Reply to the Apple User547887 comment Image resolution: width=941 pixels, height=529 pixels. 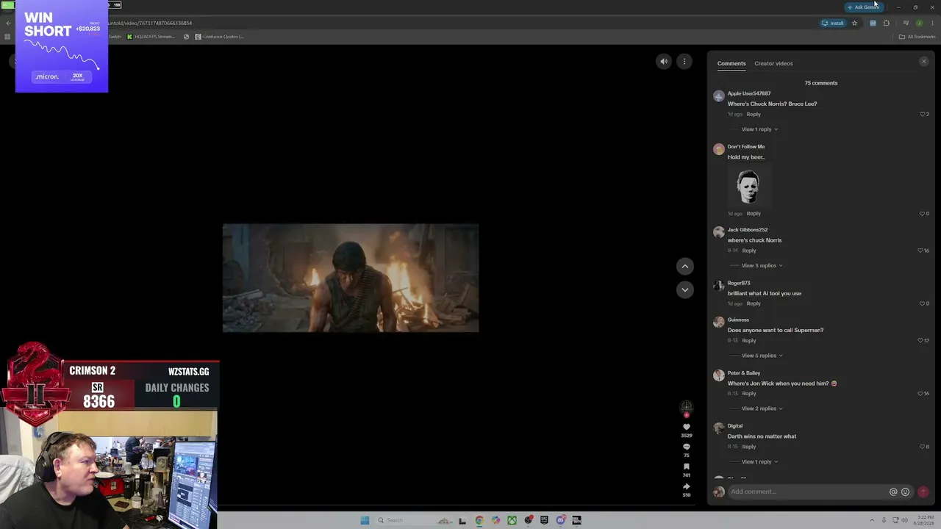[754, 114]
